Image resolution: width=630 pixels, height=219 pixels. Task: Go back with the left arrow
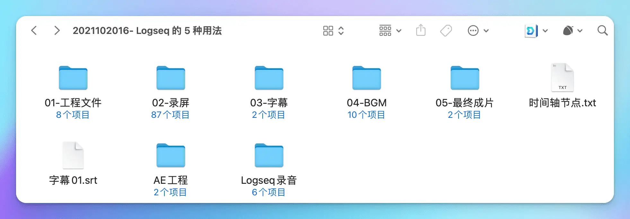[x=34, y=30]
